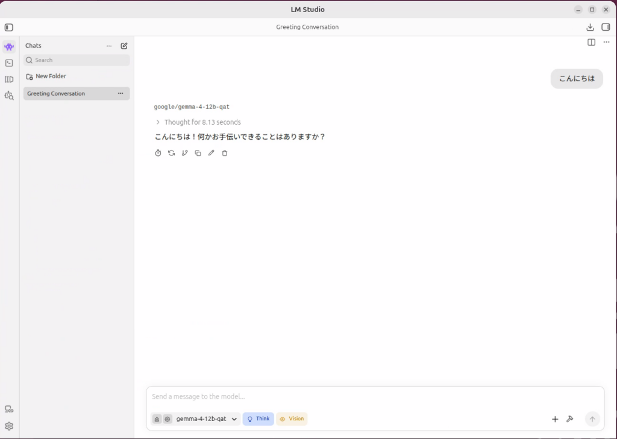Copy the assistant message
The width and height of the screenshot is (617, 439).
pyautogui.click(x=198, y=153)
